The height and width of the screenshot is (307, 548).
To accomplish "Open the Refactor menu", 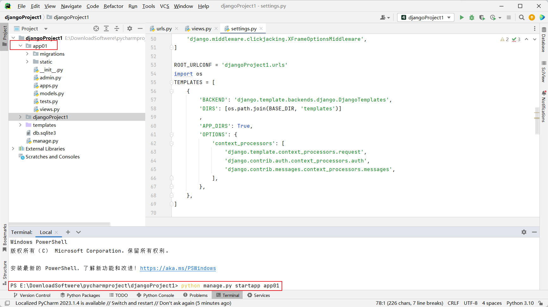I will [114, 6].
